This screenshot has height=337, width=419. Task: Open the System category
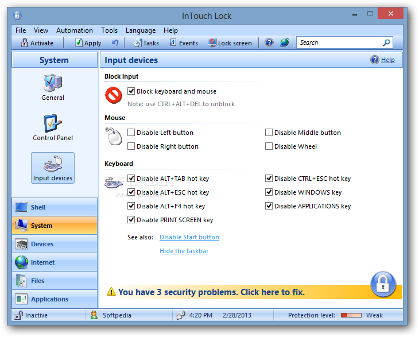coord(55,226)
